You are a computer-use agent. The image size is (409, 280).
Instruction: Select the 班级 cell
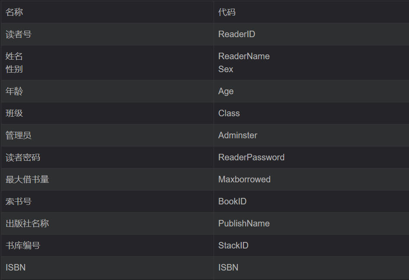(14, 113)
